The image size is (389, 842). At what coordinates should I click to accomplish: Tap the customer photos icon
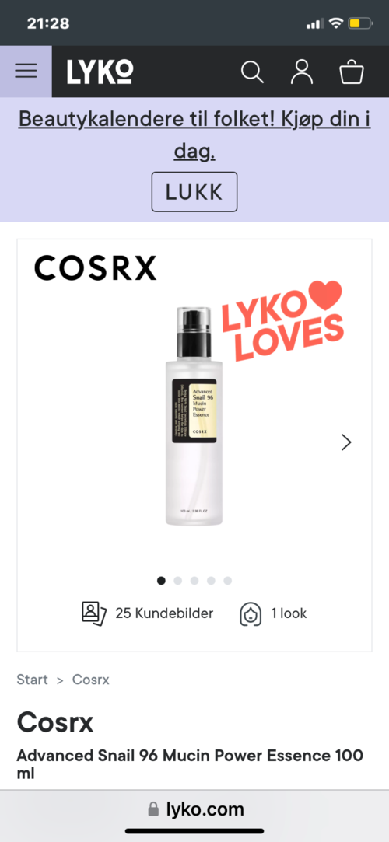[x=94, y=613]
